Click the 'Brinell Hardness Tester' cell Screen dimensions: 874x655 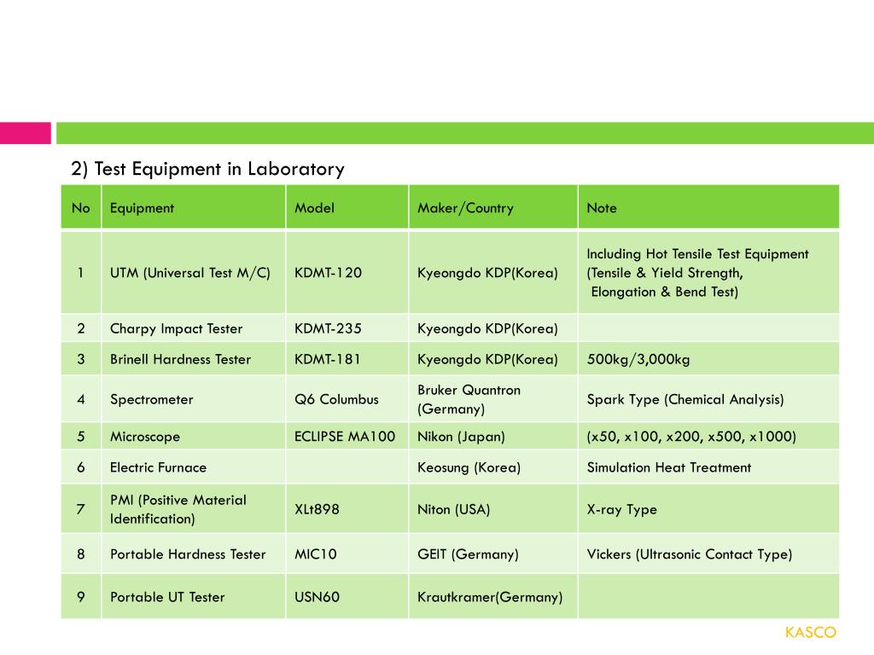194,359
